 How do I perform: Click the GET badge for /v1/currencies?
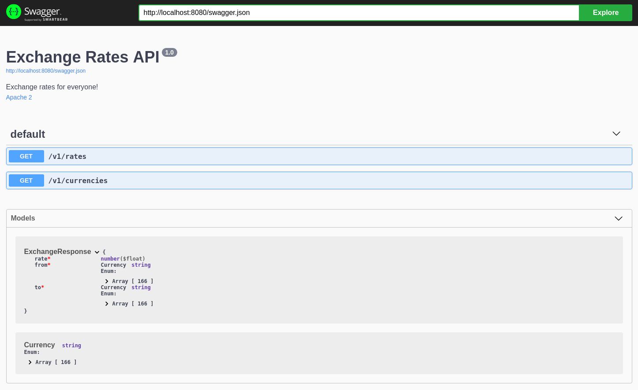[x=26, y=180]
